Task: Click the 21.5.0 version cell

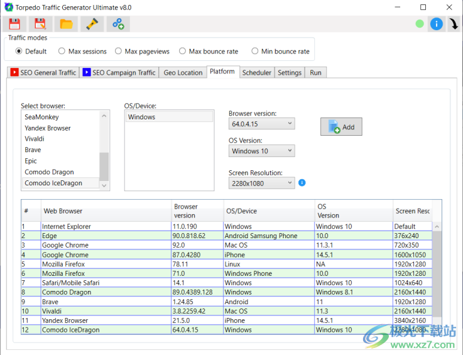Action: (x=197, y=320)
